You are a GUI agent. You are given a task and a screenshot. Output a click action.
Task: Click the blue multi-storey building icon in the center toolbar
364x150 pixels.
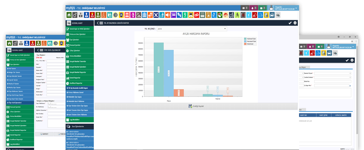tap(145, 15)
